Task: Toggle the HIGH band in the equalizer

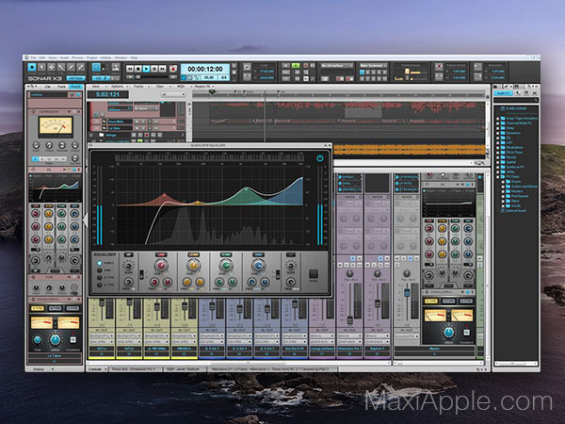Action: coord(258,255)
